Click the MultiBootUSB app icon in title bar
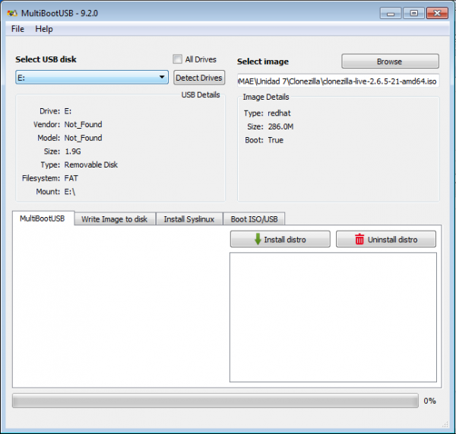The image size is (456, 434). coord(12,13)
